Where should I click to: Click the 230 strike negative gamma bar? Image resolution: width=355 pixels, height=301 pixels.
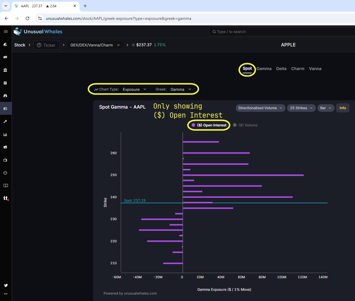[x=162, y=219]
